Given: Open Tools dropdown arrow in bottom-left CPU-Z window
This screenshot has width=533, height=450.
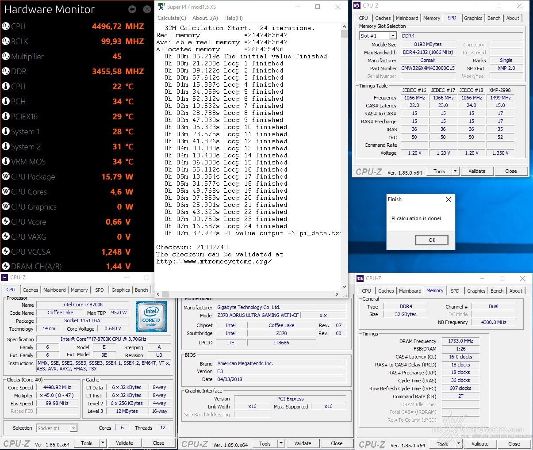Looking at the screenshot, I should click(x=103, y=443).
